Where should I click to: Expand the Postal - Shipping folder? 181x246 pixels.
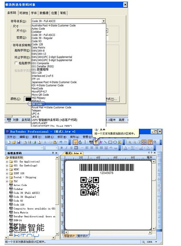7,177
